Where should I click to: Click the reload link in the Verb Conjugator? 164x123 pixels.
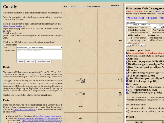(x=158, y=11)
